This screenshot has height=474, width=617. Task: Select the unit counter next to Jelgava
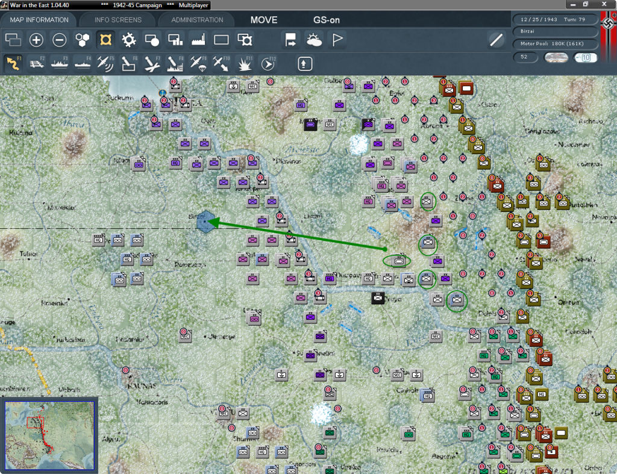pyautogui.click(x=139, y=164)
